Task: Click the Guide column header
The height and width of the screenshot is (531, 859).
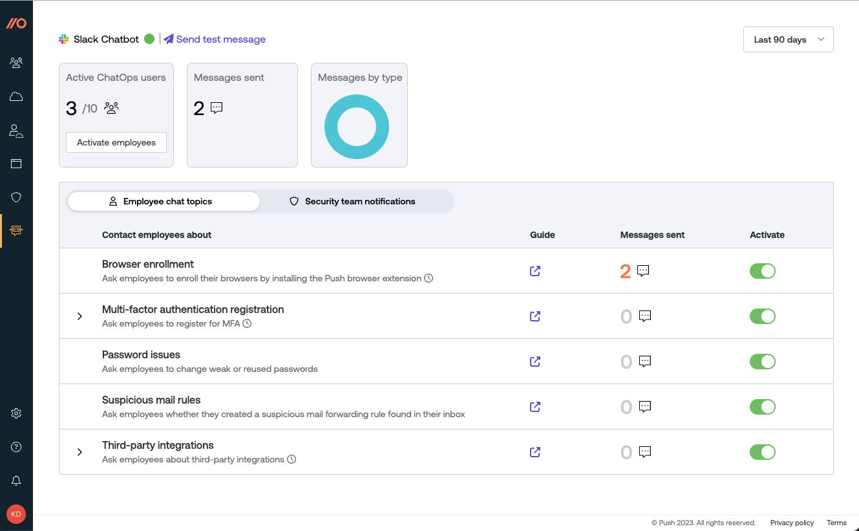Action: point(542,235)
